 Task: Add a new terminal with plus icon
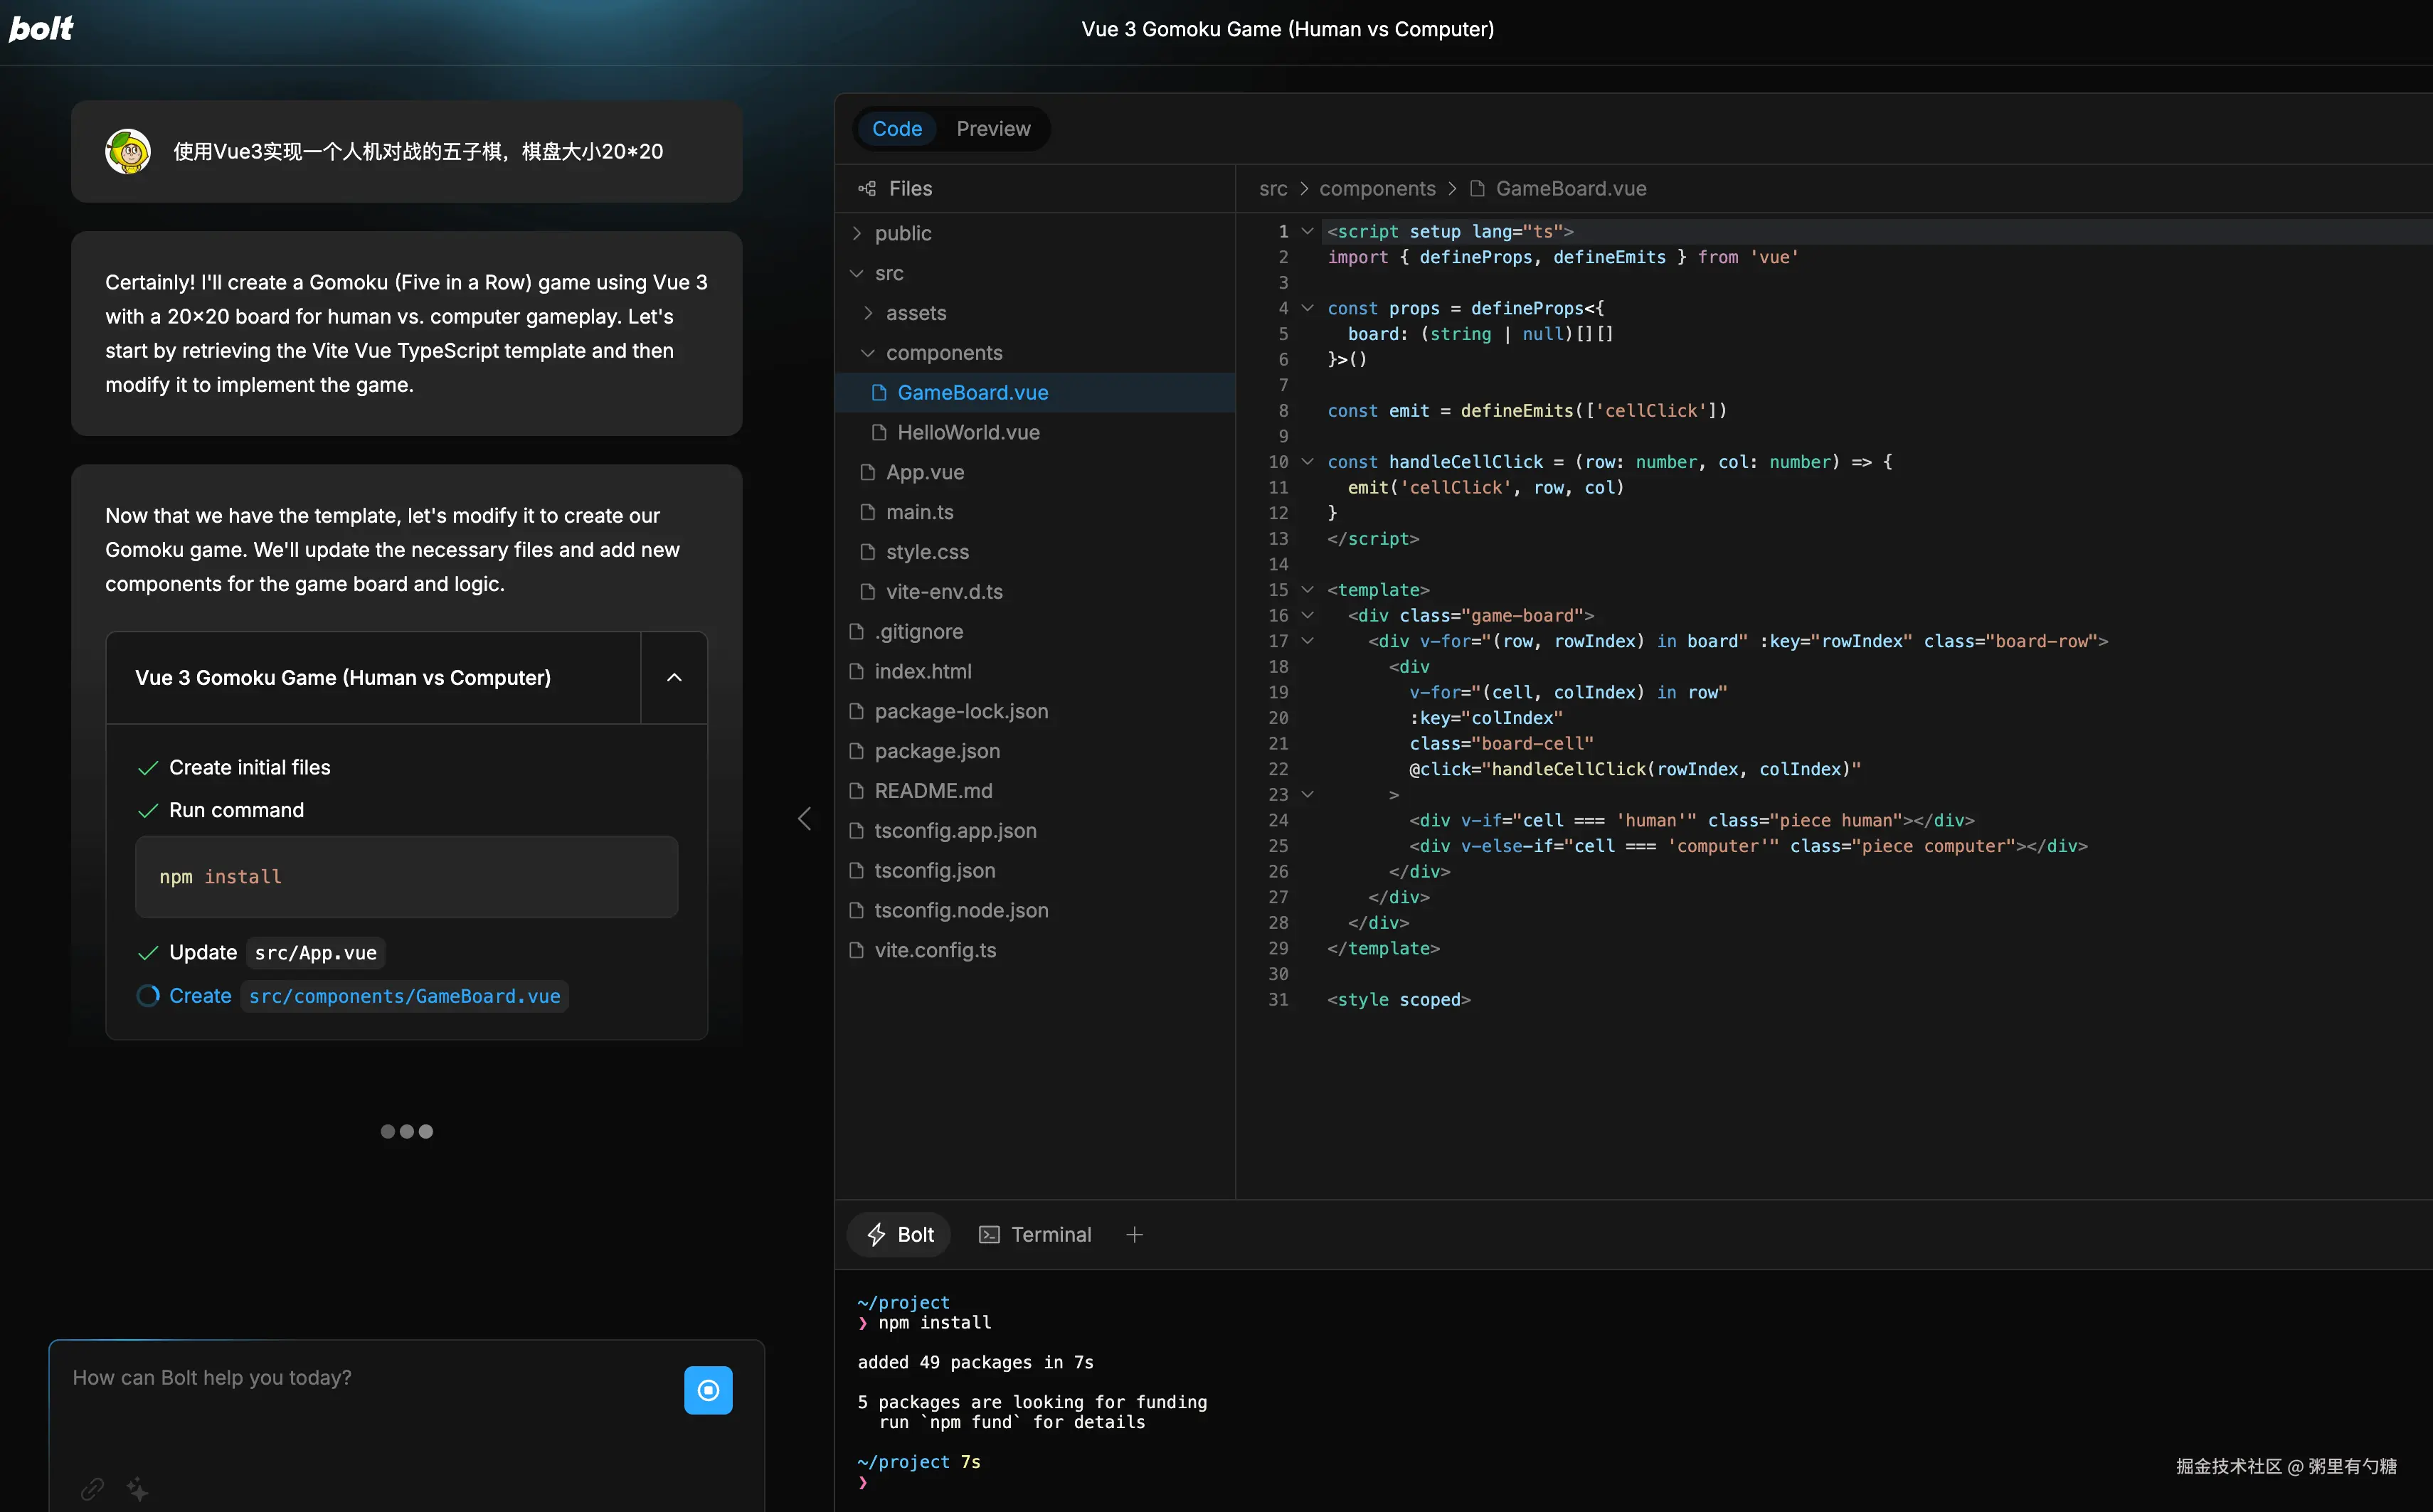[1134, 1234]
